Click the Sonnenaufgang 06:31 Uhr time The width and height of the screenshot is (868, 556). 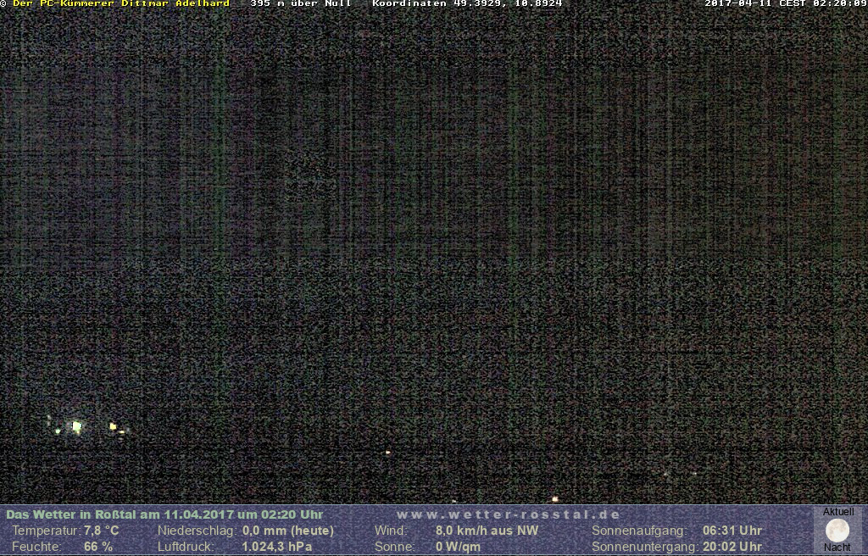click(732, 531)
